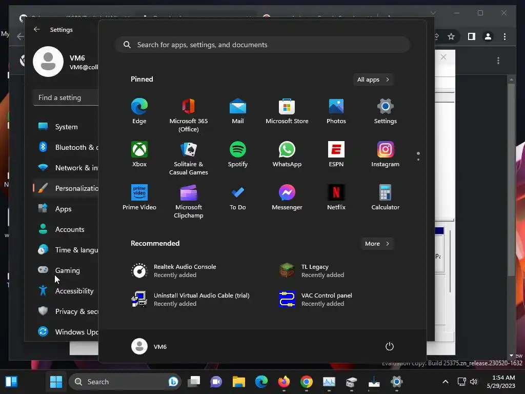Open volume control in system tray
525x394 pixels.
coord(473,382)
